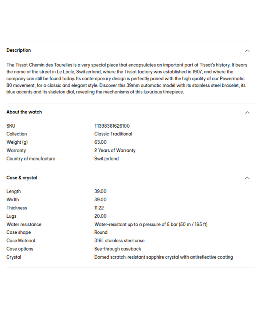Click the Lugs value 20.00
The height and width of the screenshot is (310, 255).
101,216
